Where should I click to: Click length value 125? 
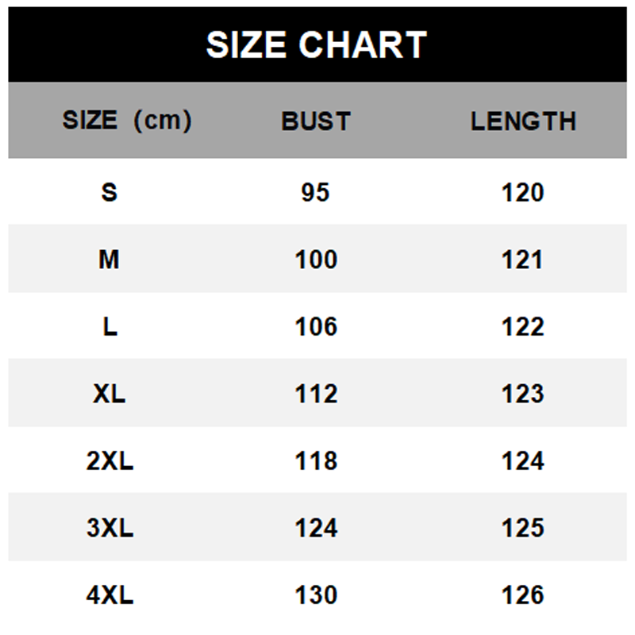click(x=523, y=528)
